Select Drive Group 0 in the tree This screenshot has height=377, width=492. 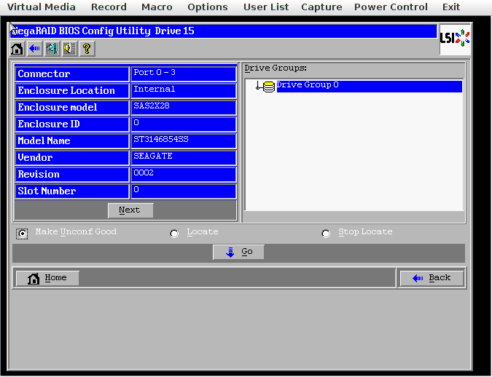[369, 86]
